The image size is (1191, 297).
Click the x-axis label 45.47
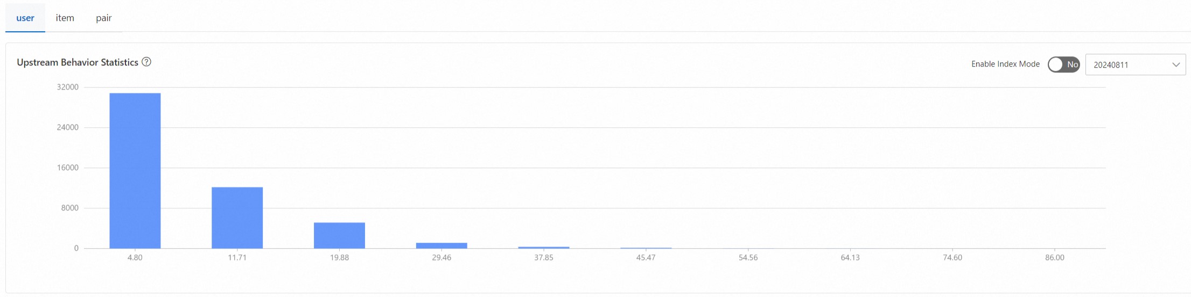point(646,258)
